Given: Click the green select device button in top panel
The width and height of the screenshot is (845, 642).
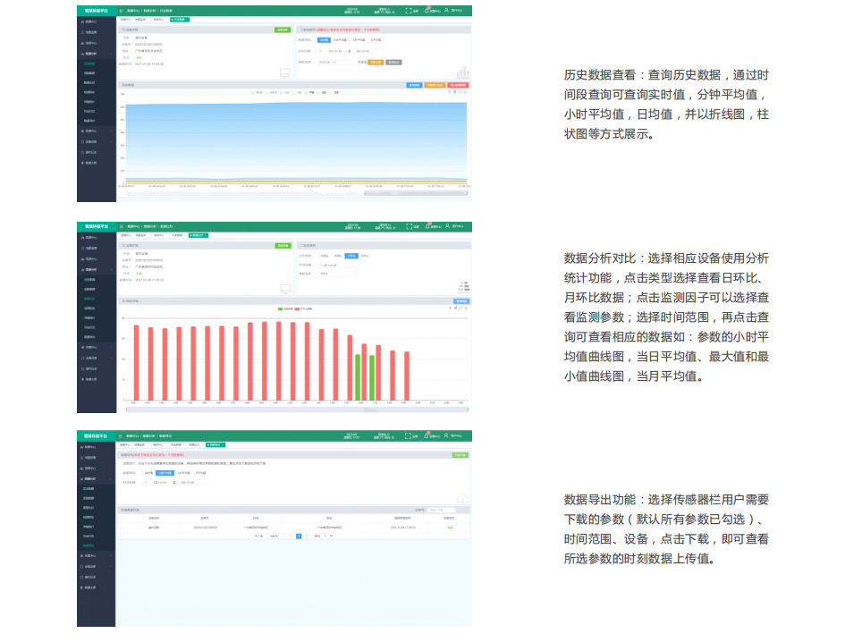Looking at the screenshot, I should (x=283, y=30).
